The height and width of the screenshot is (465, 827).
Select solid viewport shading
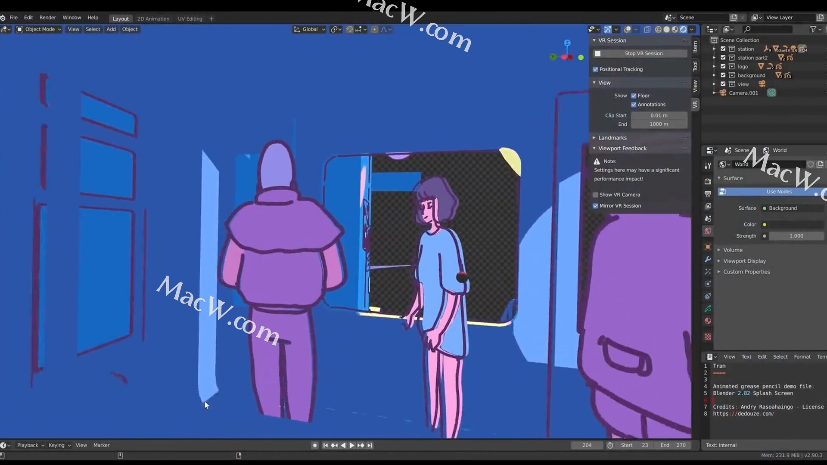pyautogui.click(x=666, y=29)
